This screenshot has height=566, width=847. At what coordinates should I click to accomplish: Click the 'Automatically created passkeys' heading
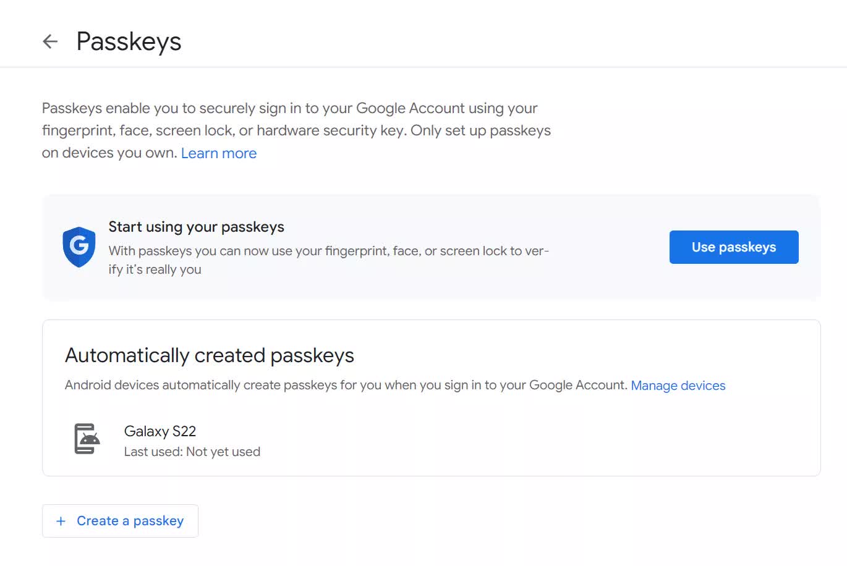tap(210, 355)
